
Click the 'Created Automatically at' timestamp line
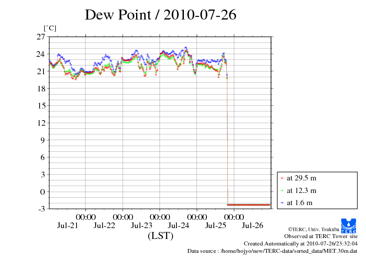[301, 244]
